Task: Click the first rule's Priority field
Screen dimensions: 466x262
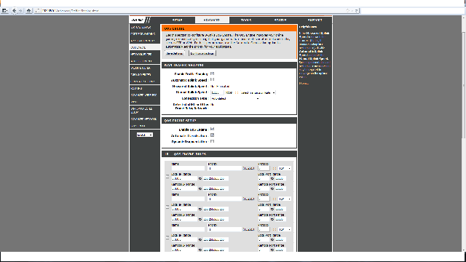Action: tap(225, 168)
